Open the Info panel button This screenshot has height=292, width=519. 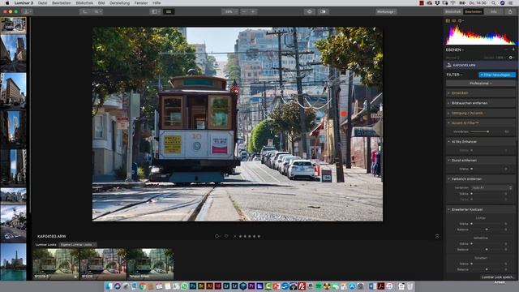(x=494, y=11)
